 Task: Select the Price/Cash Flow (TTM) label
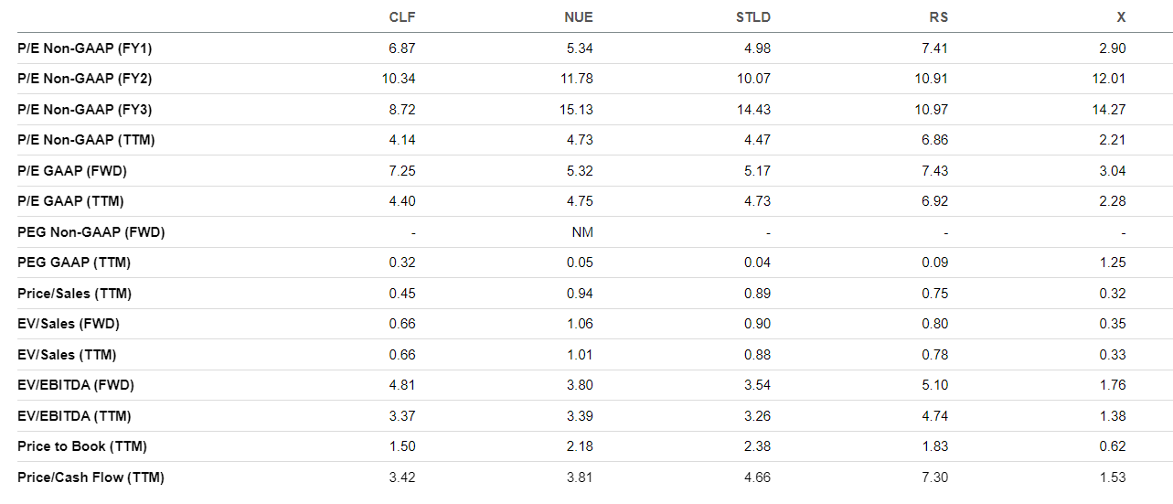tap(91, 477)
